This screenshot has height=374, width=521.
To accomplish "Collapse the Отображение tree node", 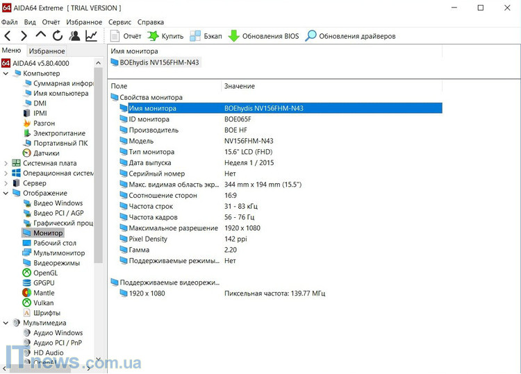I will tap(6, 193).
